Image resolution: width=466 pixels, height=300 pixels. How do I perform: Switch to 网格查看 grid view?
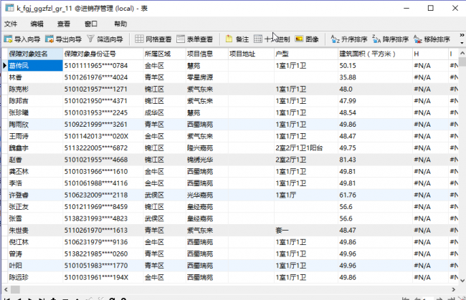tap(153, 39)
